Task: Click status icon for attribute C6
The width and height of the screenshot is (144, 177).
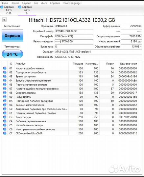Action: 5,129
